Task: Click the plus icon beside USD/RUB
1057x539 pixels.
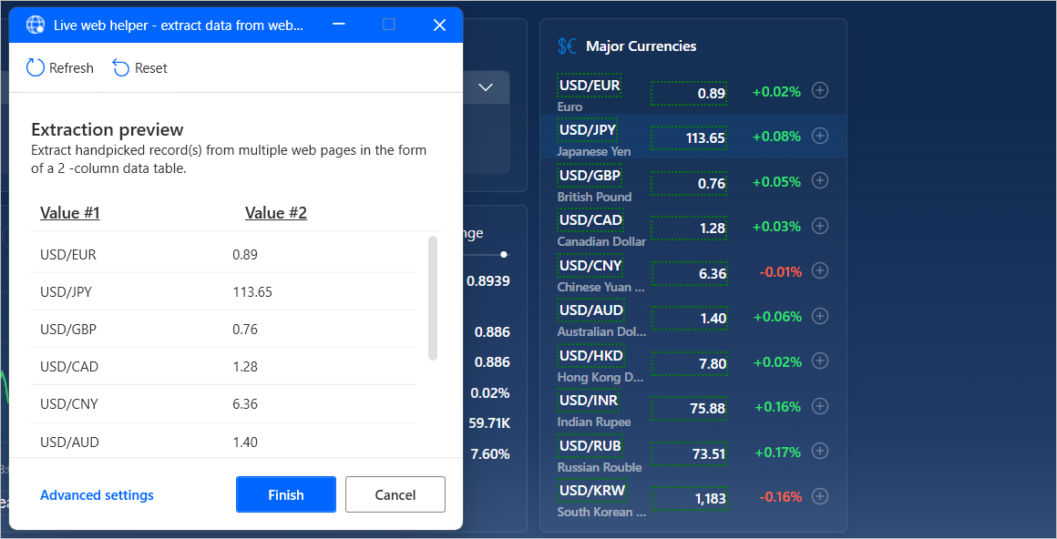Action: [x=819, y=451]
